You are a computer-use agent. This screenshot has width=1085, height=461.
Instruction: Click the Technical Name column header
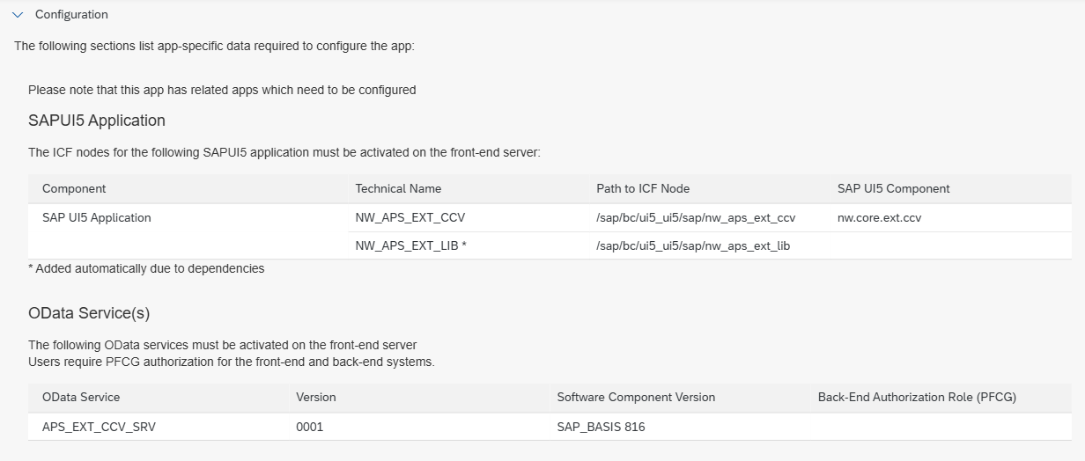click(x=398, y=189)
